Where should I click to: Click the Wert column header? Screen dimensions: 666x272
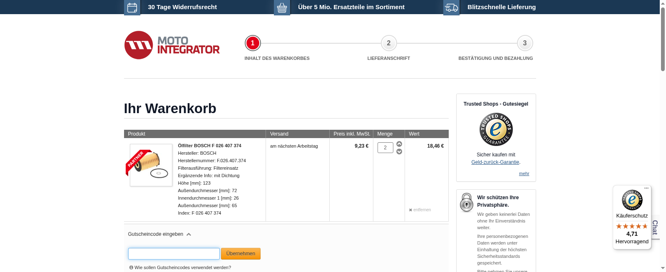point(427,134)
